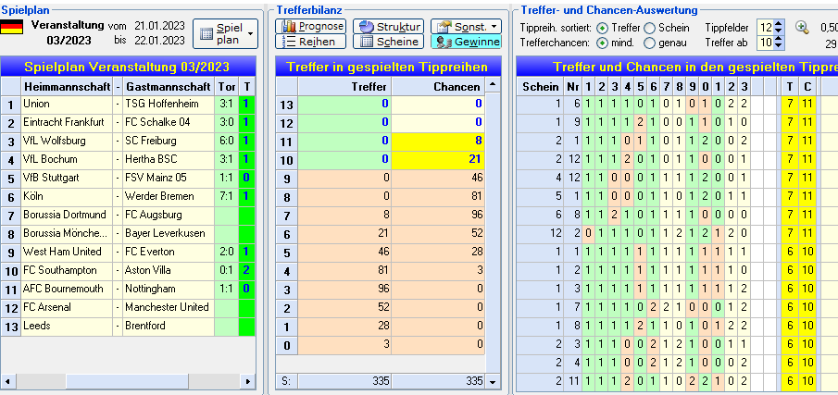Click the Schein column header

click(540, 86)
